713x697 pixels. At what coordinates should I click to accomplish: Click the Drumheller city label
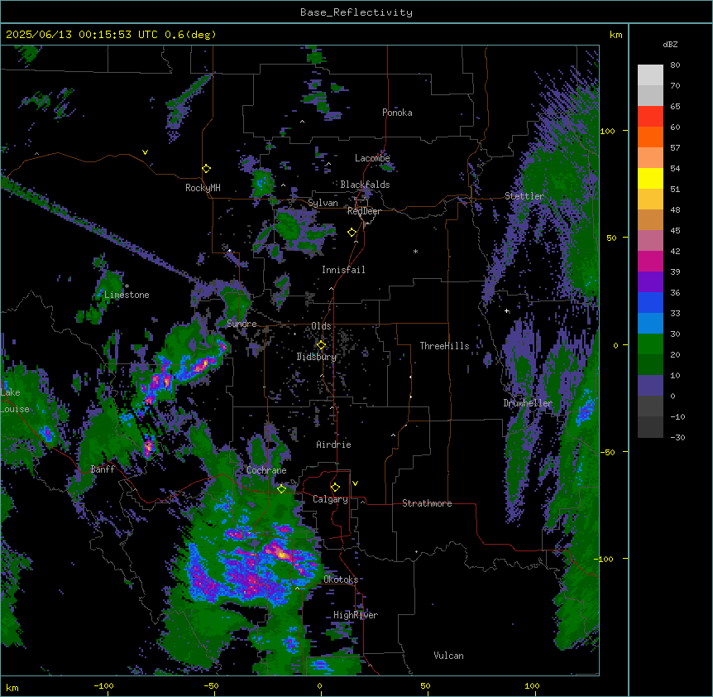pos(528,404)
